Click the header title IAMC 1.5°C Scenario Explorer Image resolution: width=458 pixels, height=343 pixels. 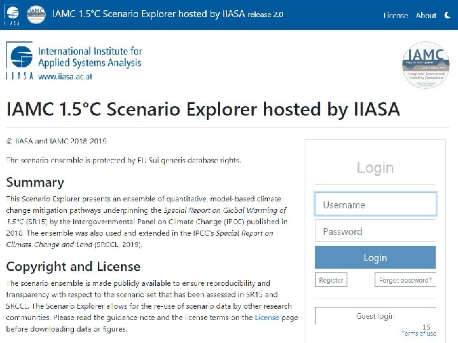point(148,14)
